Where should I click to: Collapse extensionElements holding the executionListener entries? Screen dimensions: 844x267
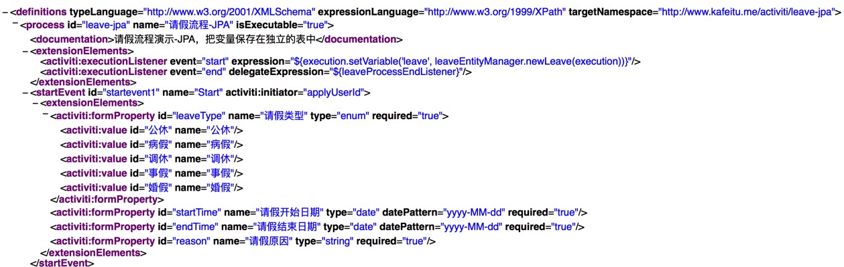coord(25,51)
